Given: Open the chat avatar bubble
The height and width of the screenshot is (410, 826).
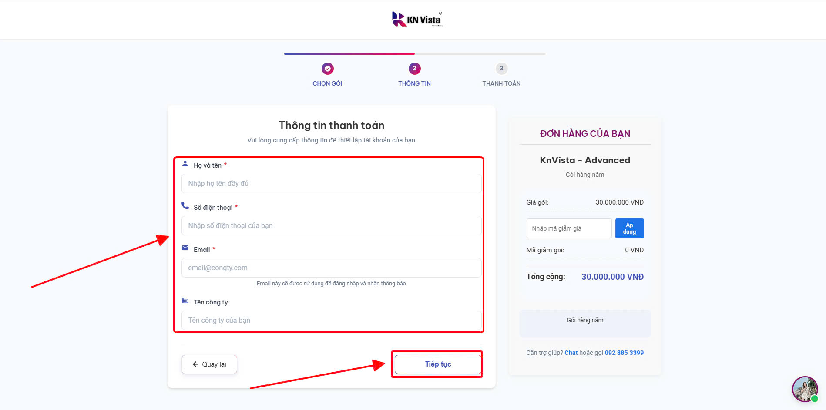Looking at the screenshot, I should coord(805,389).
